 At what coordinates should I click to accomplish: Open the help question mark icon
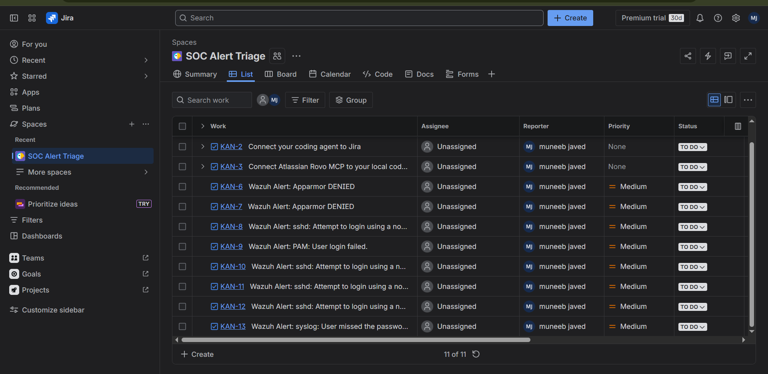tap(718, 18)
